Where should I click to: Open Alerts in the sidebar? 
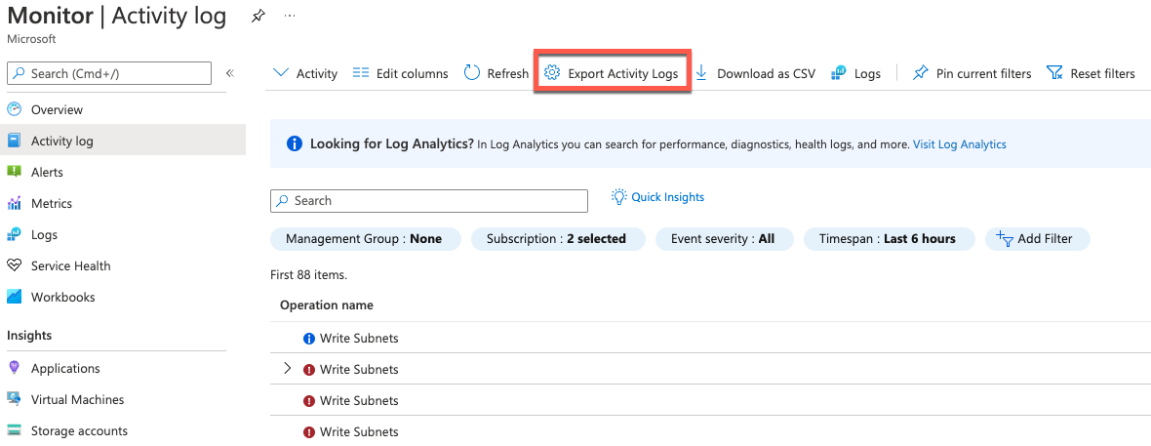(x=47, y=172)
